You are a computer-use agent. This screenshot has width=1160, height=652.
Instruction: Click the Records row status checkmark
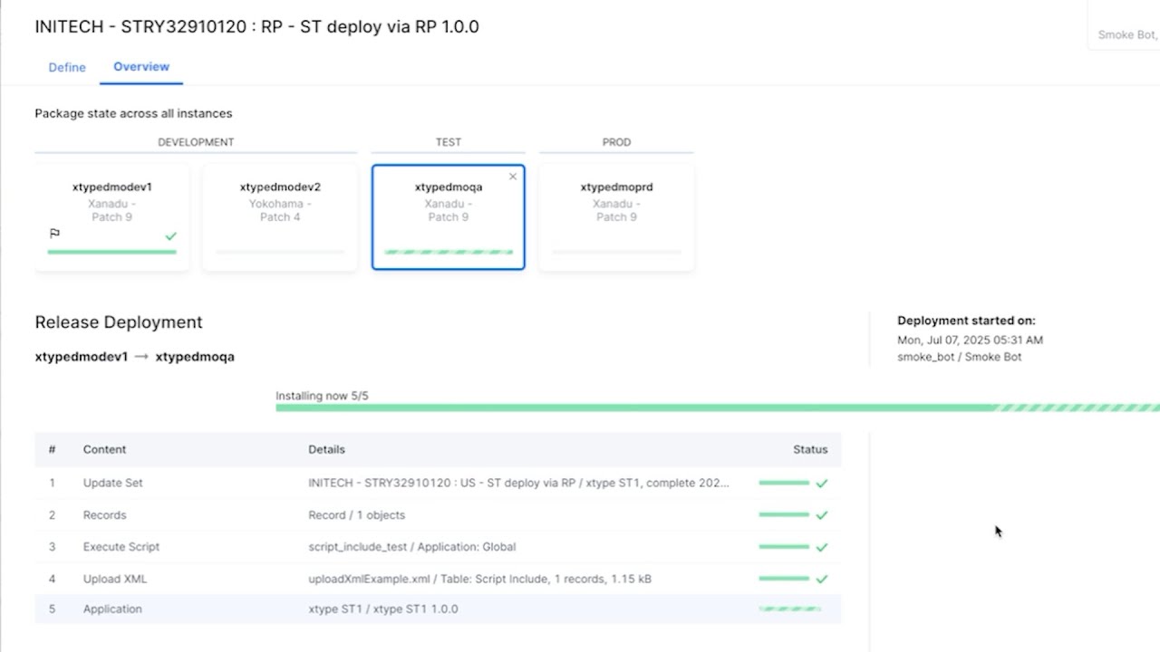pos(822,514)
